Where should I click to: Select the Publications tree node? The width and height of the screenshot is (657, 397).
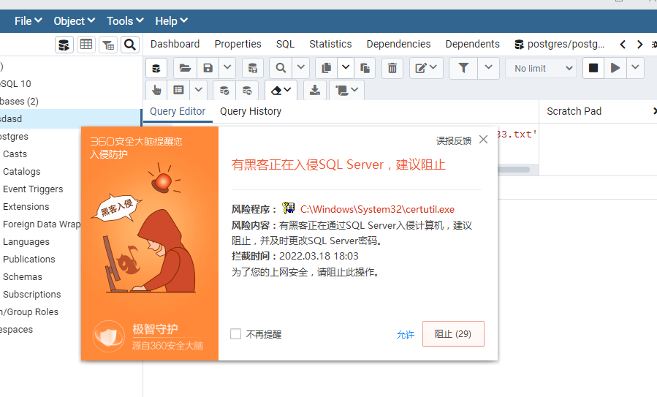pyautogui.click(x=29, y=259)
